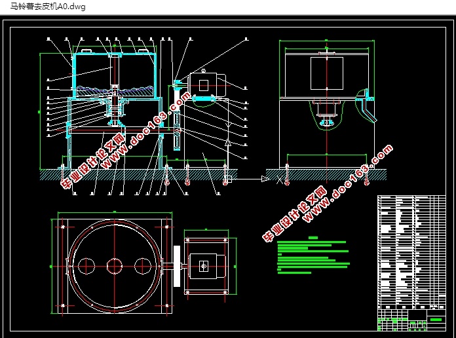Select the discharge chute in the side view
The height and width of the screenshot is (338, 456).
point(366,106)
